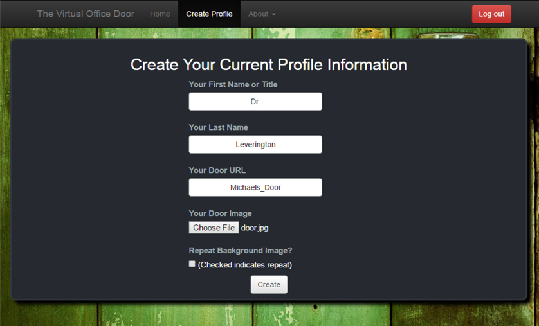539x326 pixels.
Task: Toggle the repeat background image checkbox
Action: pyautogui.click(x=192, y=264)
